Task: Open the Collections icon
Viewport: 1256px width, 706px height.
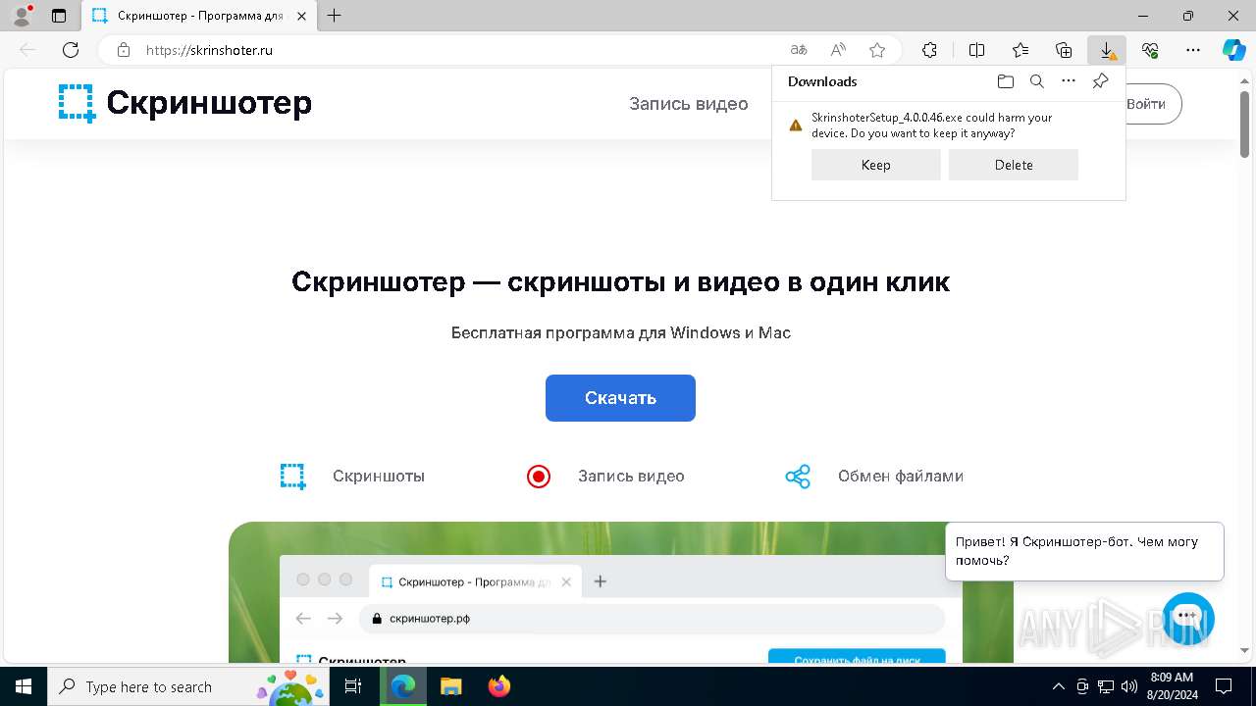Action: point(1064,50)
